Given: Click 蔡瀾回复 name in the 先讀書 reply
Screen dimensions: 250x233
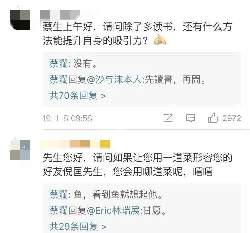Looking at the screenshot, I should point(68,79).
